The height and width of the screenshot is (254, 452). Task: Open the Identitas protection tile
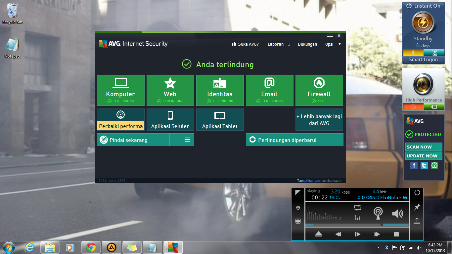coord(220,90)
